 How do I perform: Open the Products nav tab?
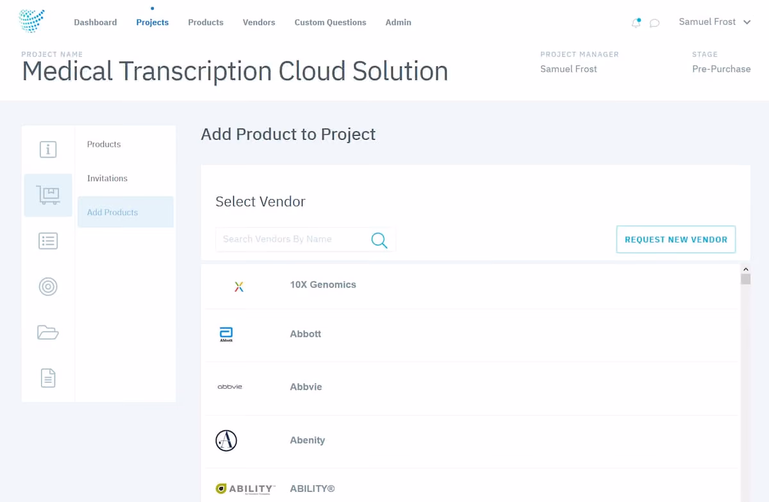tap(206, 22)
